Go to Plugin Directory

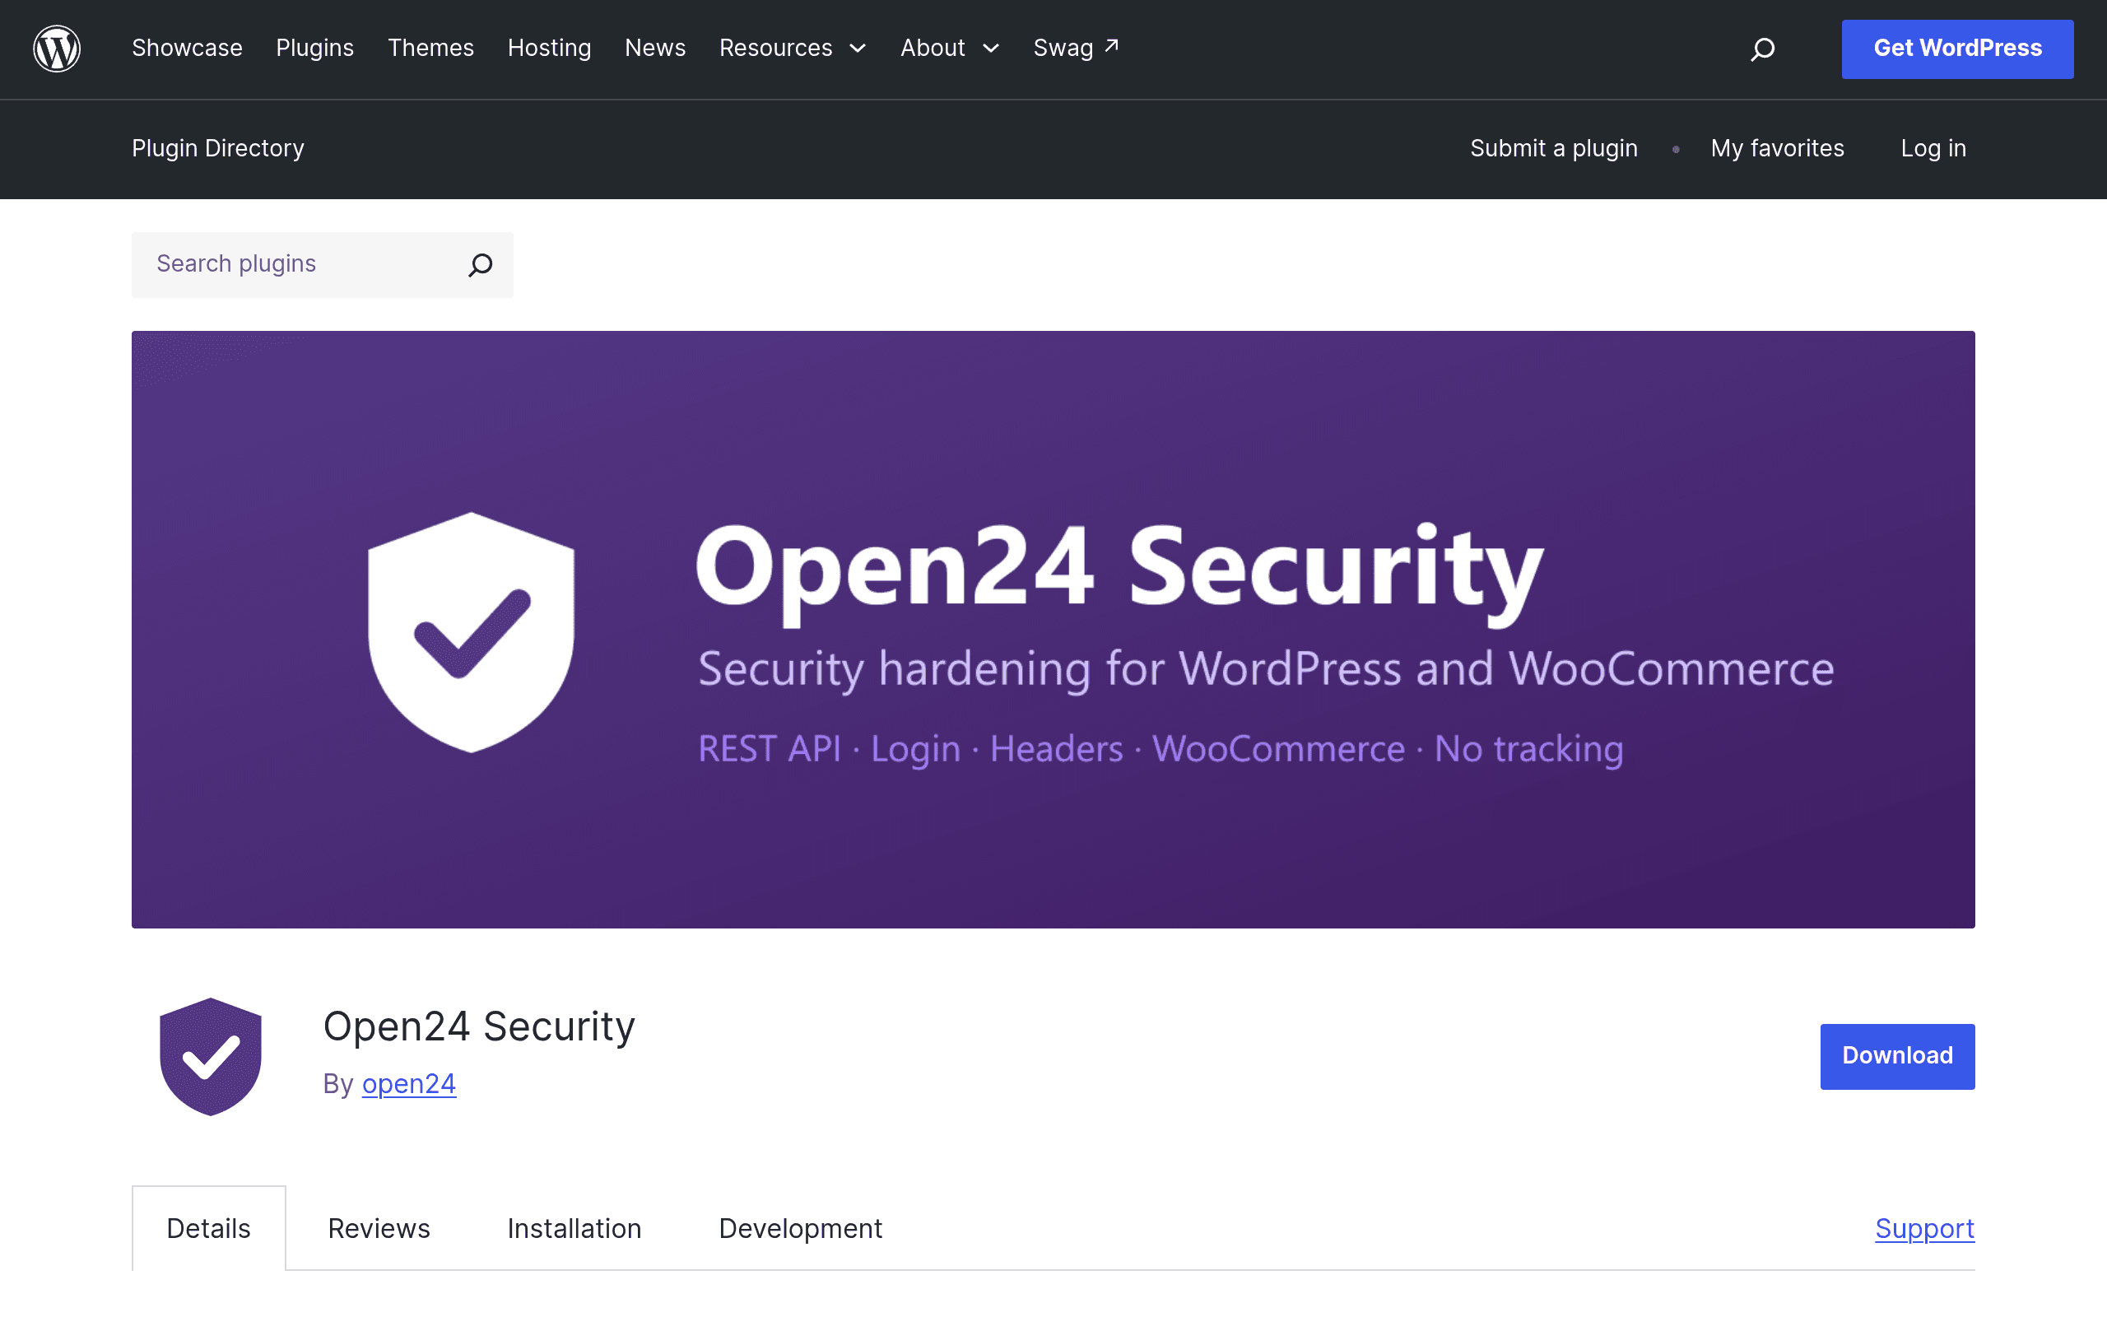[219, 149]
